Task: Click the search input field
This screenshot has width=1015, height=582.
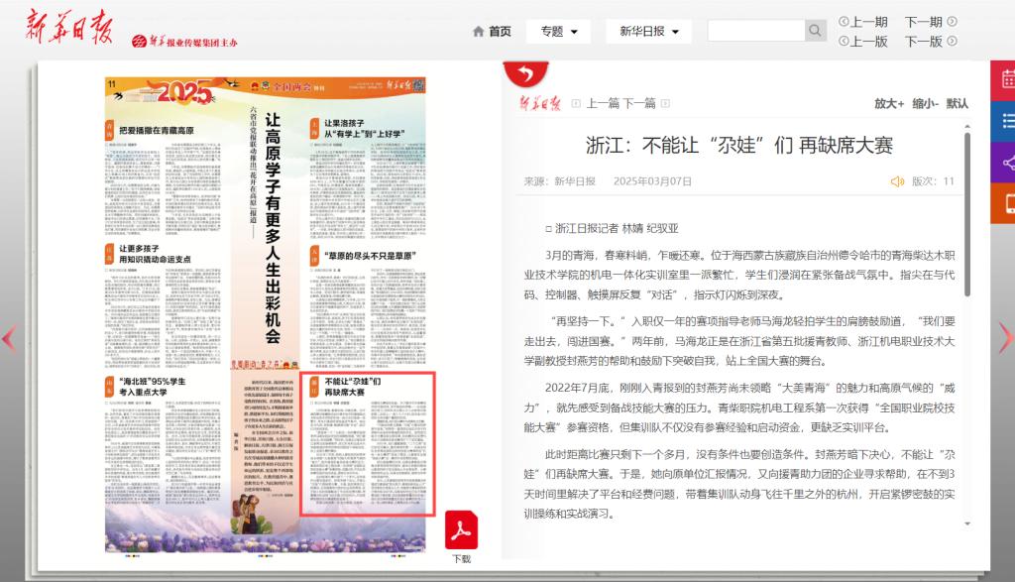Action: tap(755, 31)
